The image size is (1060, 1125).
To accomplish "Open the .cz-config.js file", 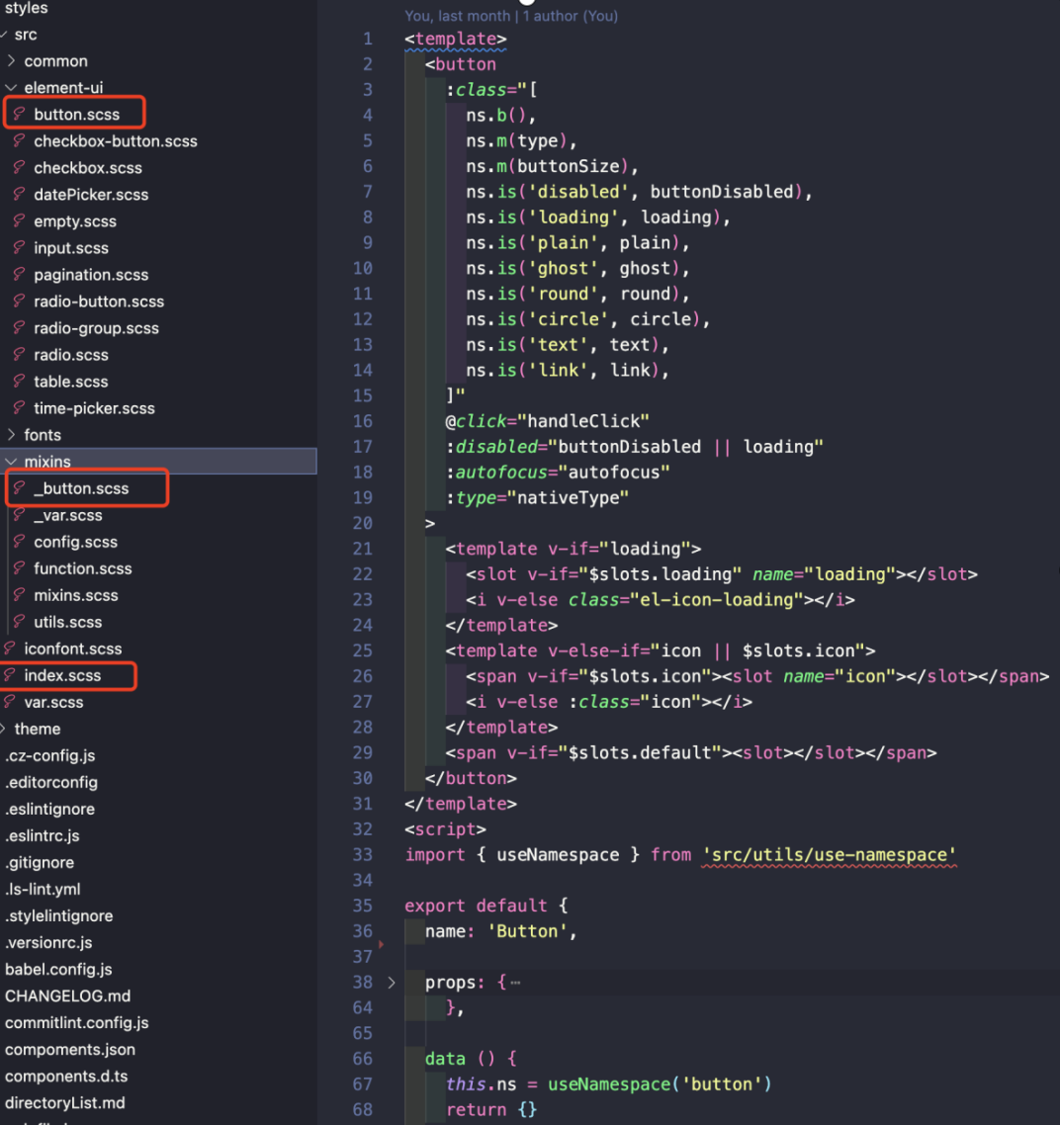I will (50, 755).
